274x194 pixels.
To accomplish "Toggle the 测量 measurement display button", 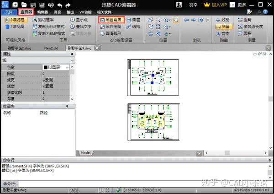I will (224, 27).
